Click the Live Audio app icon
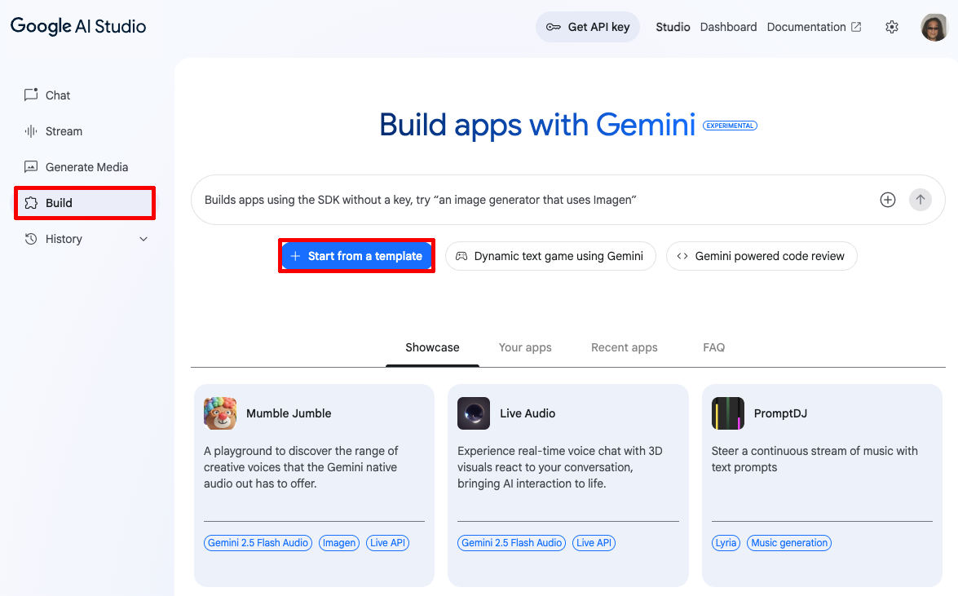The width and height of the screenshot is (958, 596). pos(474,413)
